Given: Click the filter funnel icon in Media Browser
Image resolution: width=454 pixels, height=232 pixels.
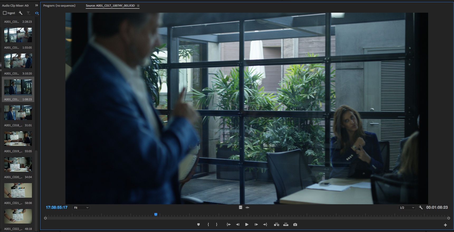Looking at the screenshot, I should (x=28, y=13).
